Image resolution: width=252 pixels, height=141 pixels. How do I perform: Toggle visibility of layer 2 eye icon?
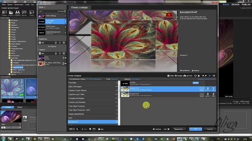point(65,63)
